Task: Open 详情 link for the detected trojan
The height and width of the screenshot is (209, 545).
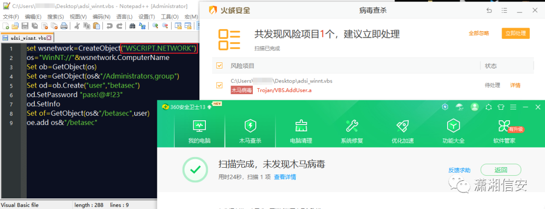Action: click(x=515, y=85)
